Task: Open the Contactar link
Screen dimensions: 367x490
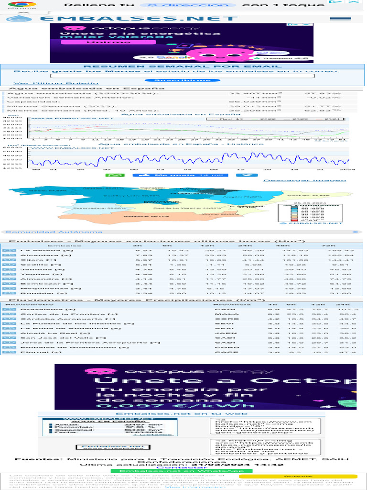Action: [182, 468]
